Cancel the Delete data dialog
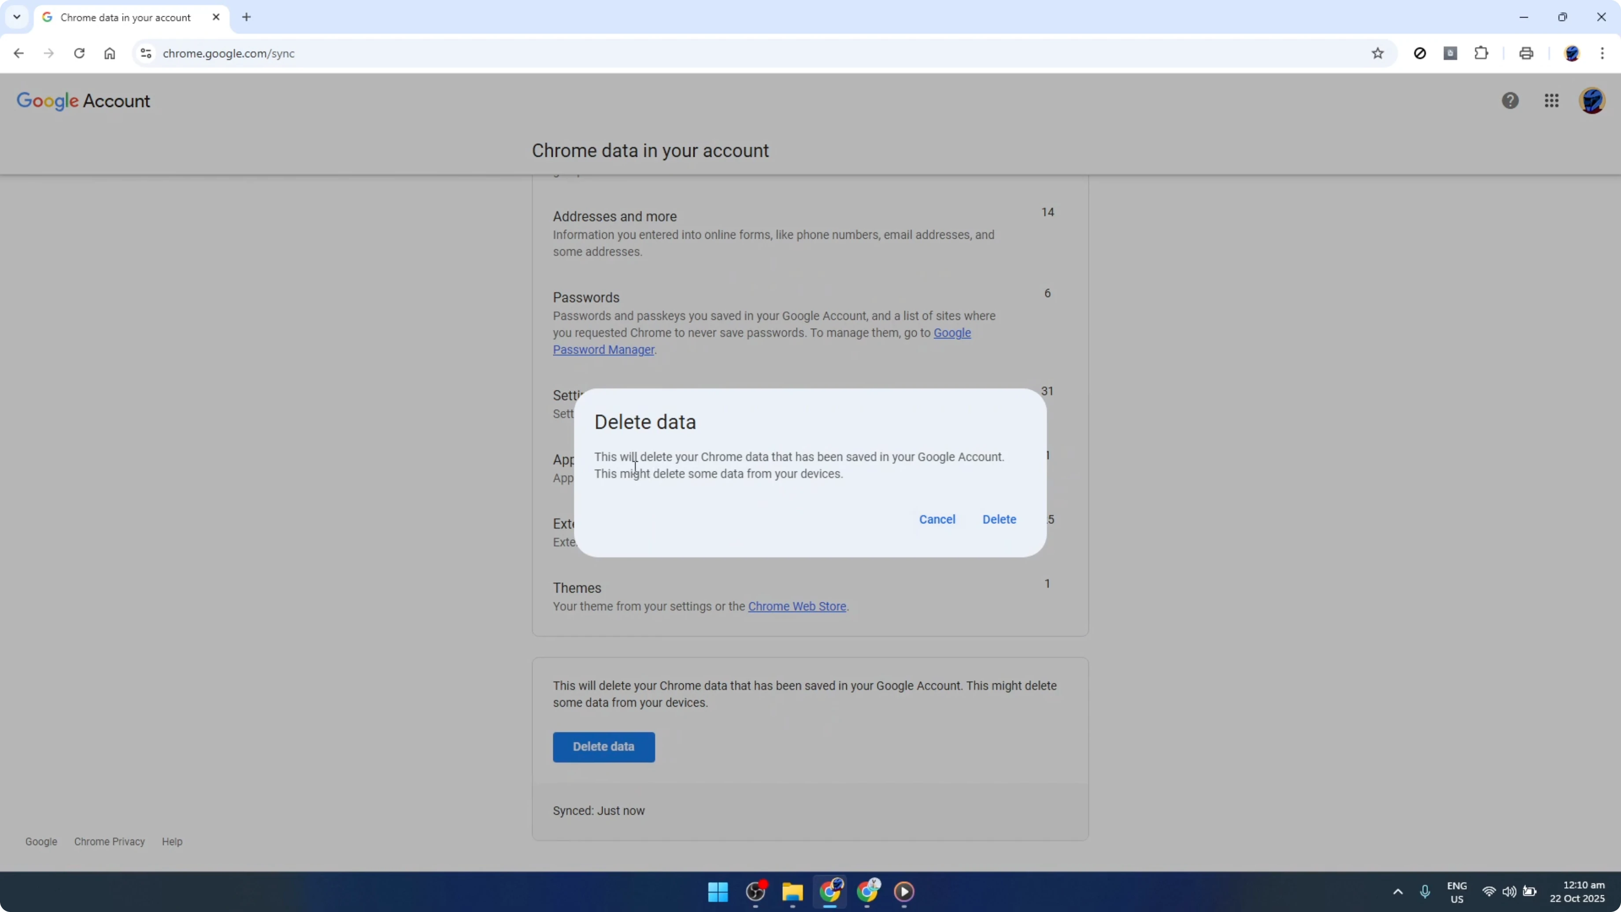The image size is (1621, 912). tap(937, 519)
